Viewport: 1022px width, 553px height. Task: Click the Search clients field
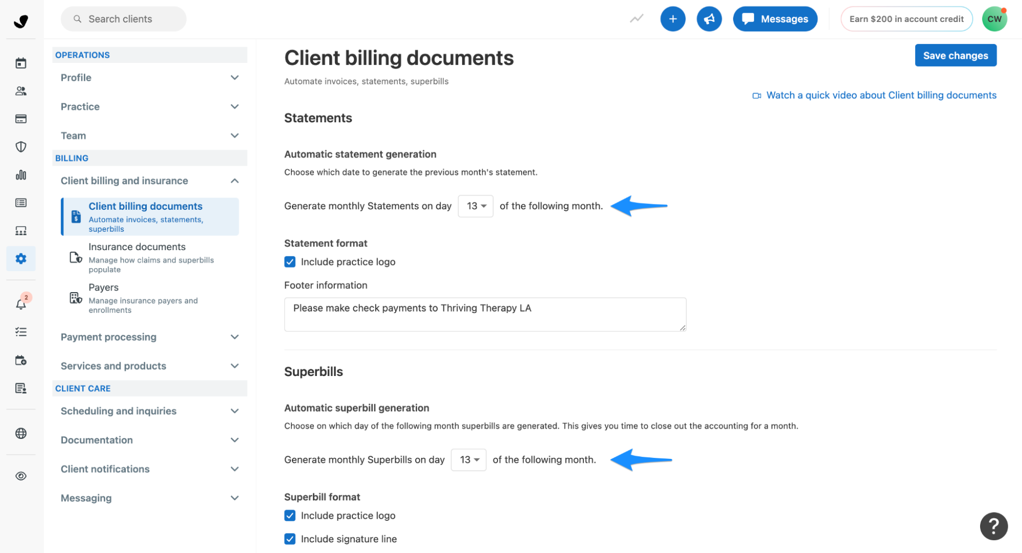pyautogui.click(x=123, y=19)
